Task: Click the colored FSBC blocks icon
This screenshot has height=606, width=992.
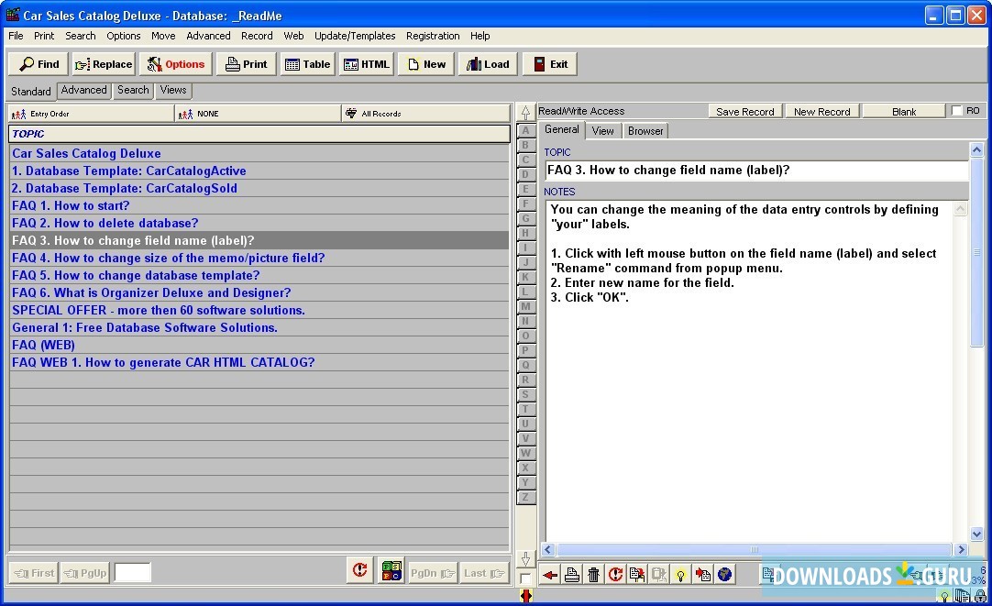Action: click(x=391, y=571)
